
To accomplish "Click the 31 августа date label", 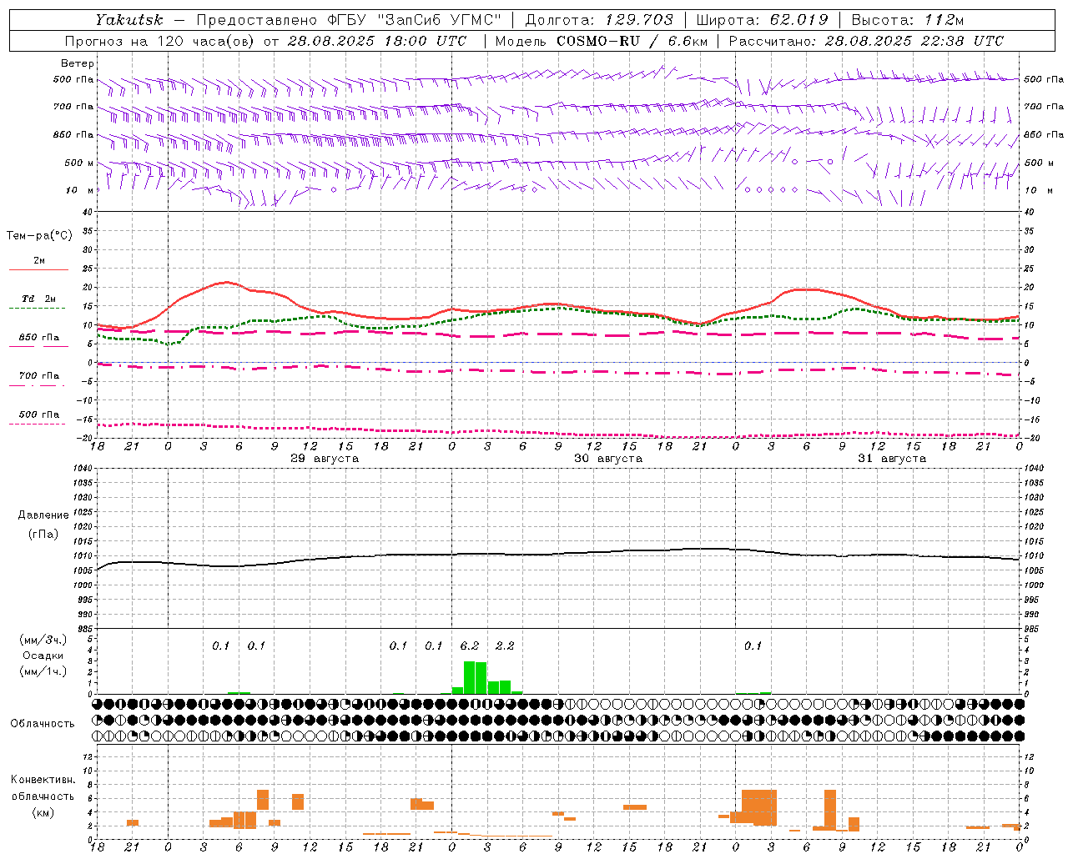I will (x=892, y=459).
